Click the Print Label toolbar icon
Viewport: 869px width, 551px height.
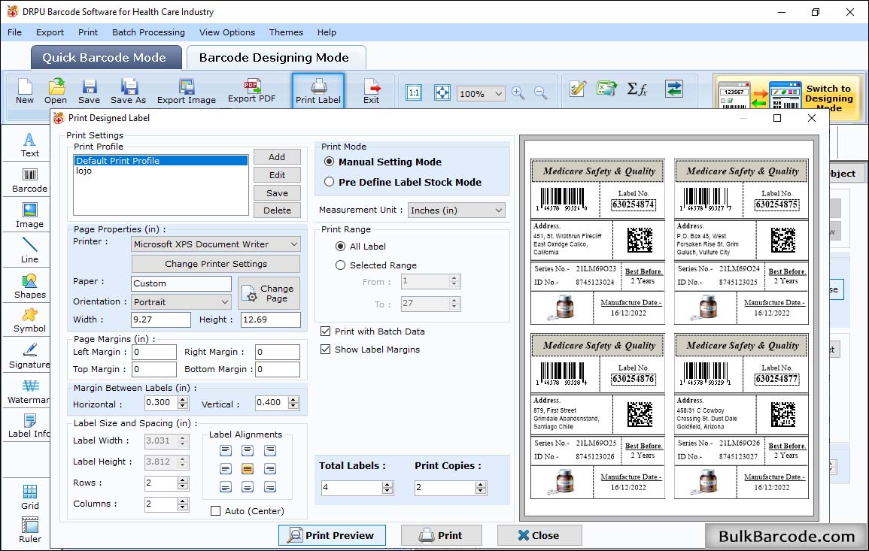coord(318,92)
